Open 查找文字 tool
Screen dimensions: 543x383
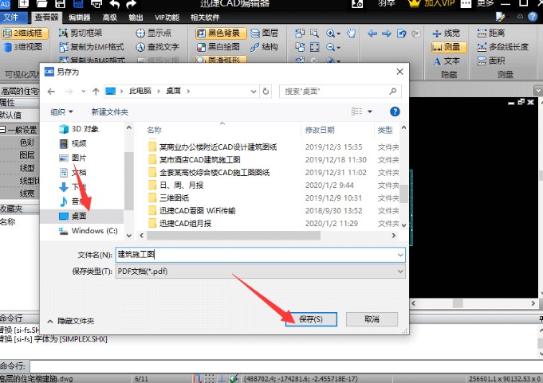tap(158, 47)
